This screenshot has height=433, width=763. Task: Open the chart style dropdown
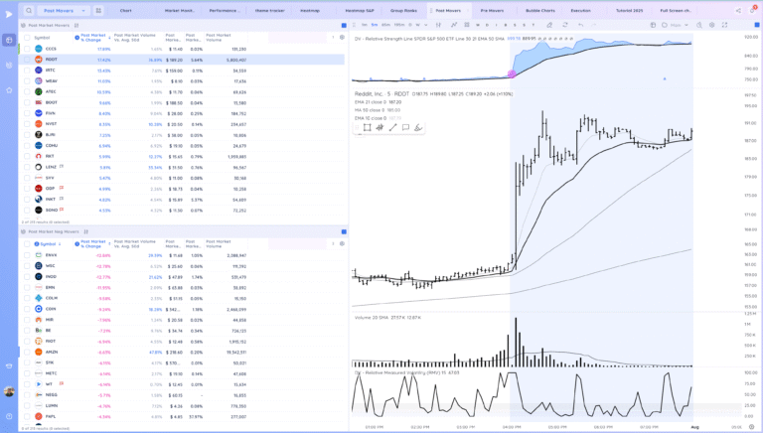pyautogui.click(x=438, y=25)
